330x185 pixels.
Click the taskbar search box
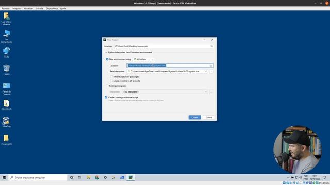click(x=38, y=177)
